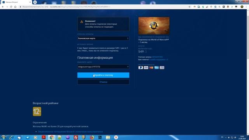Open the dolgoozernaya address dropdown
Screen dimensions: 249x140
(x=103, y=66)
